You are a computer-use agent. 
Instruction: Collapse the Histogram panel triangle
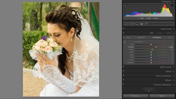tap(174, 1)
